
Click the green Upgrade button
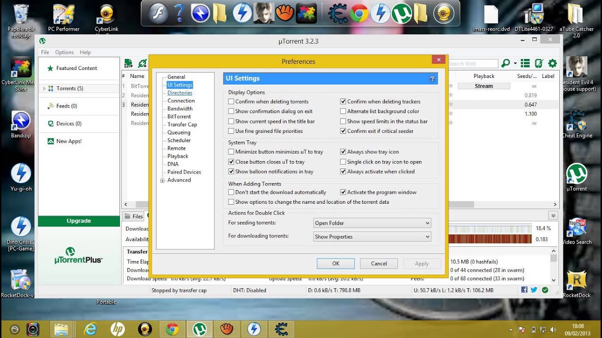coord(79,221)
